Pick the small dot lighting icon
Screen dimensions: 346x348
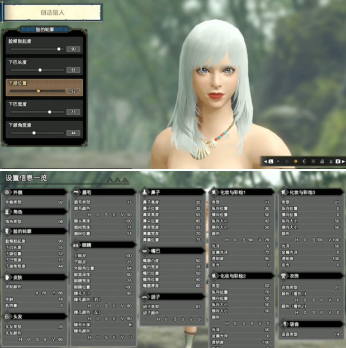click(278, 161)
